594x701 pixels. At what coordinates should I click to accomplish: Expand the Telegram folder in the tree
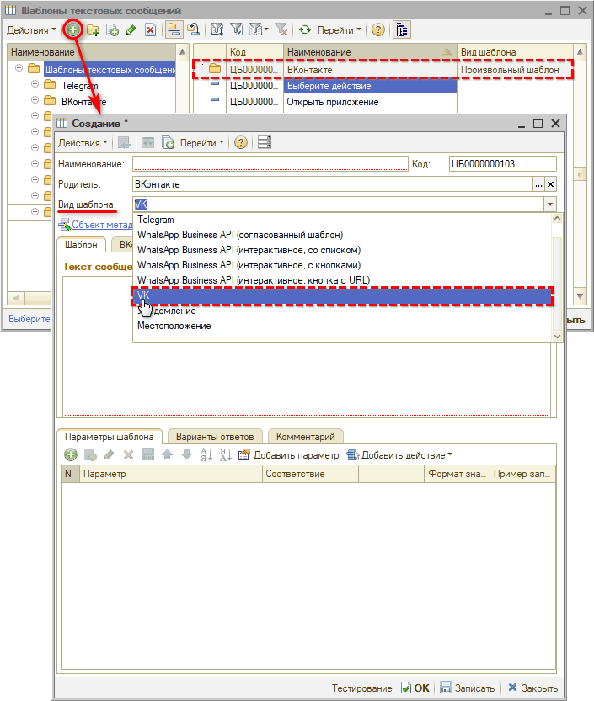click(35, 85)
